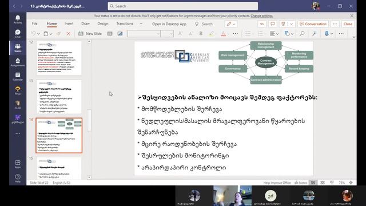The width and height of the screenshot is (366, 206).
Task: Click the Teams search box
Action: click(183, 6)
